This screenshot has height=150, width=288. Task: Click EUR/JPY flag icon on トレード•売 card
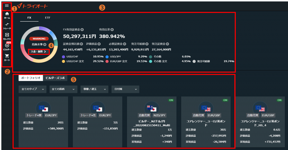click(98, 108)
